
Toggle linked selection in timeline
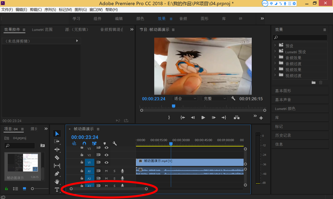[94, 143]
